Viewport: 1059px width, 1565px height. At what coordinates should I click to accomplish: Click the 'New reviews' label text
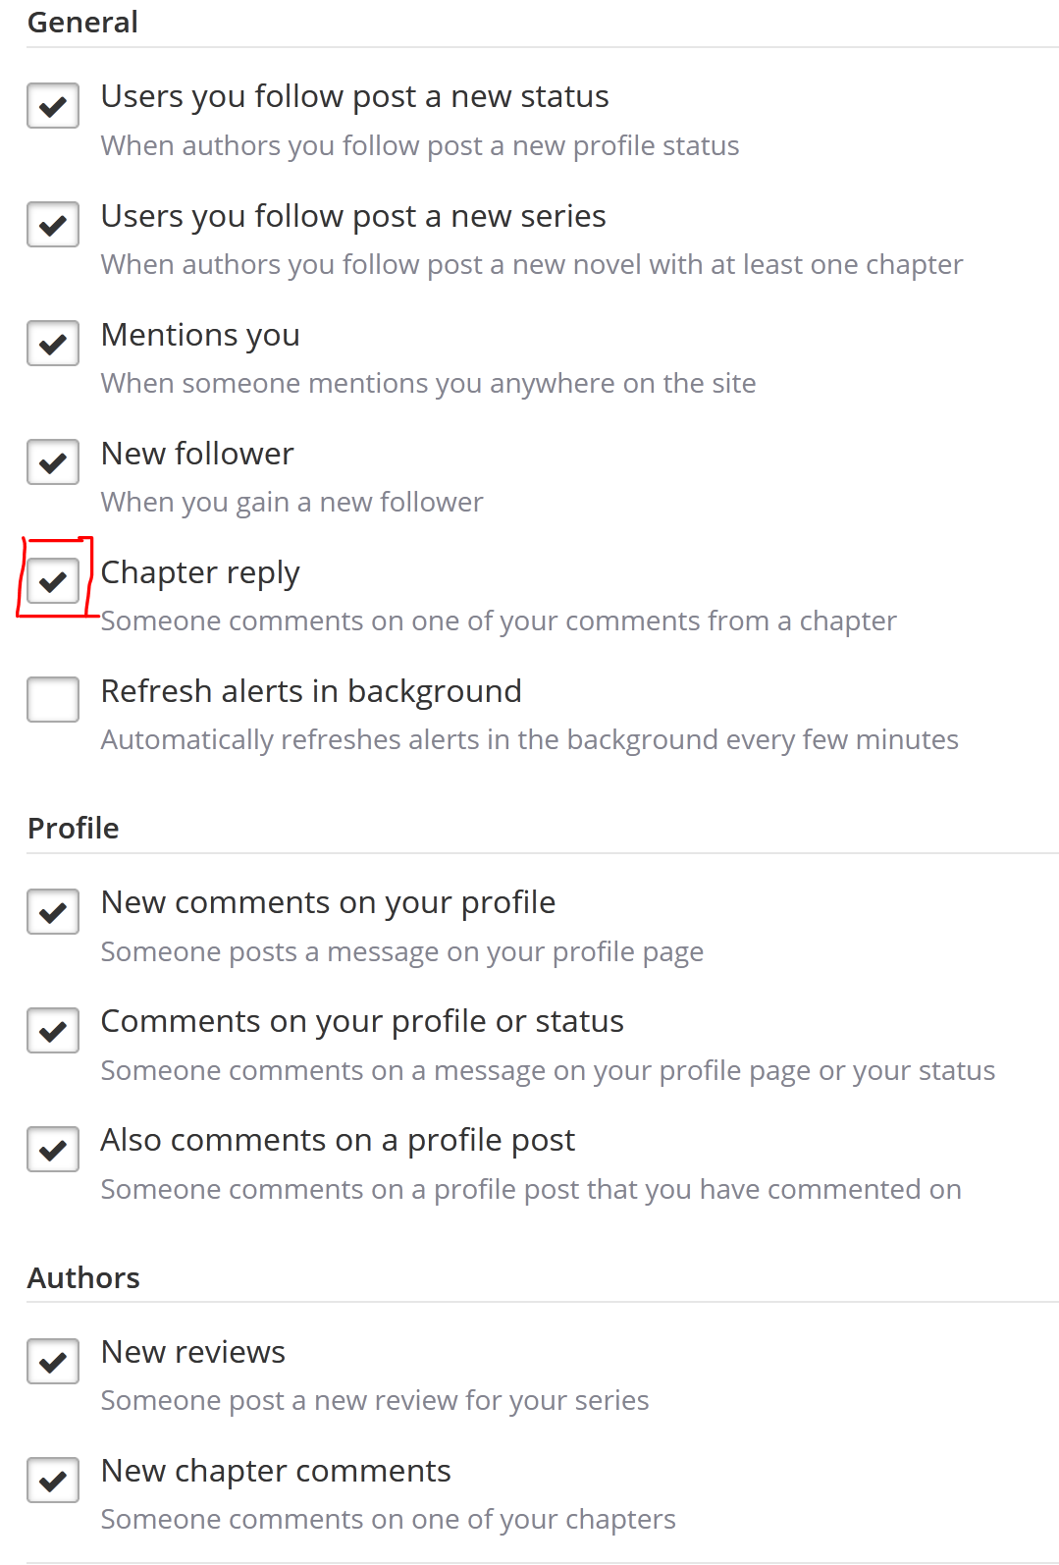193,1352
